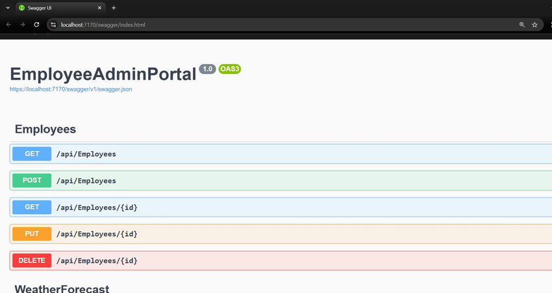Open the tab search dropdown arrow
This screenshot has height=293, width=552.
pyautogui.click(x=8, y=8)
